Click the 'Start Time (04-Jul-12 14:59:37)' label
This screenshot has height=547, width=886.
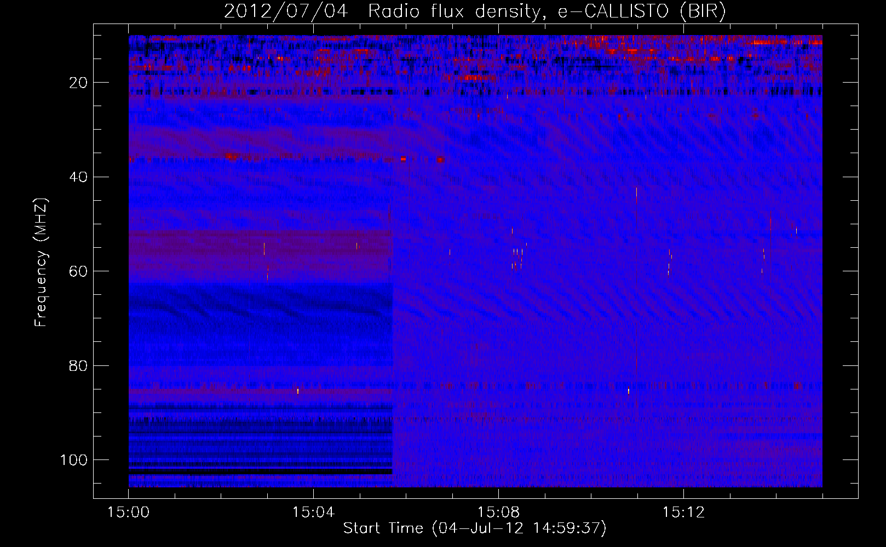tap(475, 528)
